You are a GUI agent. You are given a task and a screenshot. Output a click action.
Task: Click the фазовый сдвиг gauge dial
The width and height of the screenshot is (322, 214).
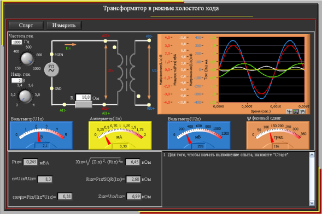point(278,135)
